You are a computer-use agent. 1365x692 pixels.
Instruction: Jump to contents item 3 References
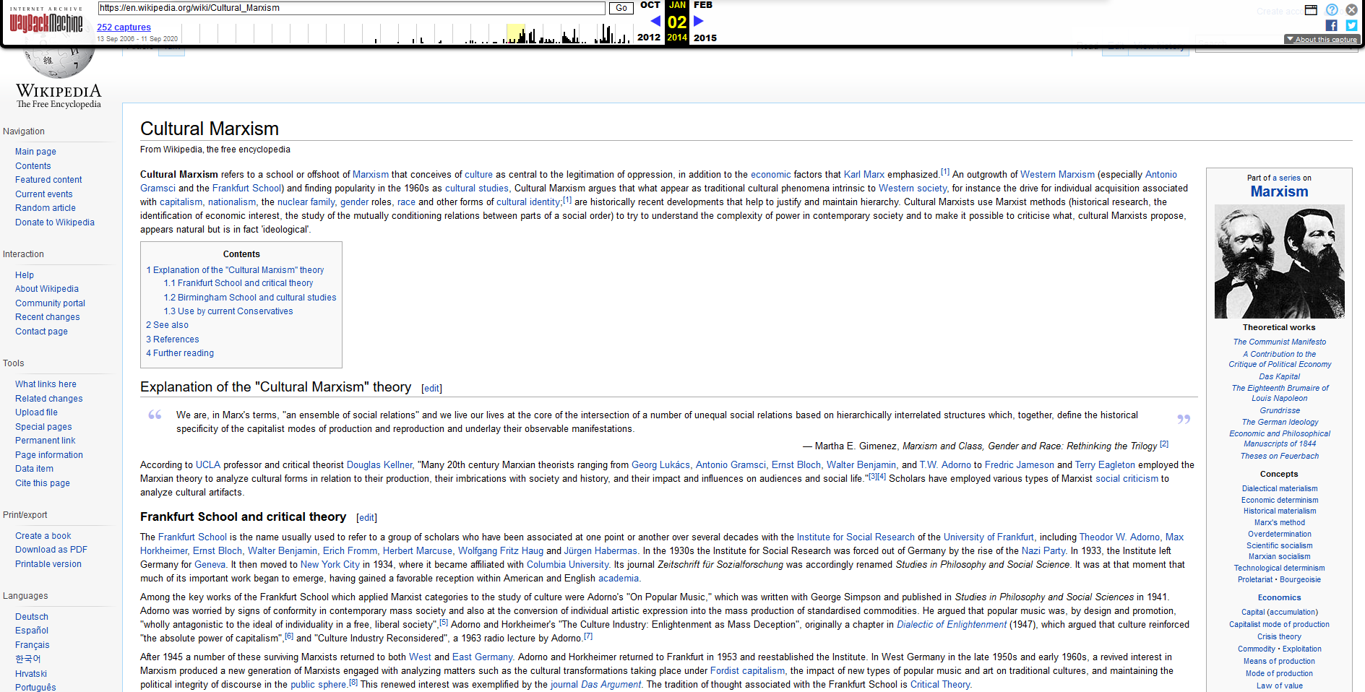(173, 339)
